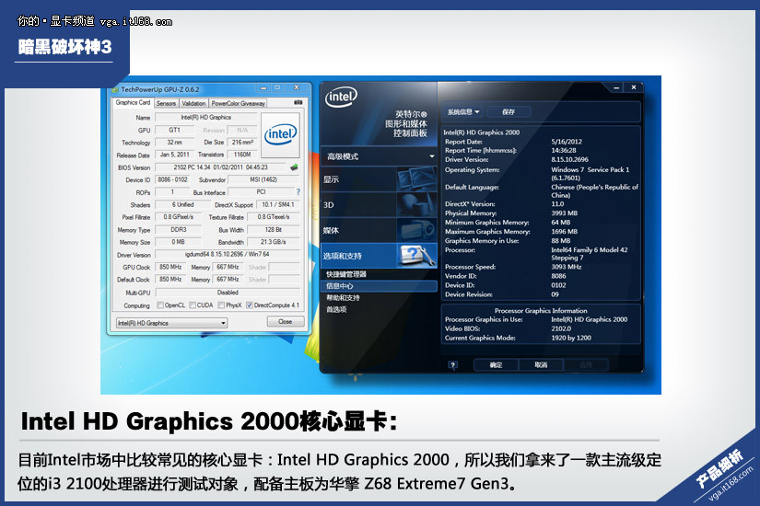Click the screenshot camera icon in GPU-Z

click(298, 103)
